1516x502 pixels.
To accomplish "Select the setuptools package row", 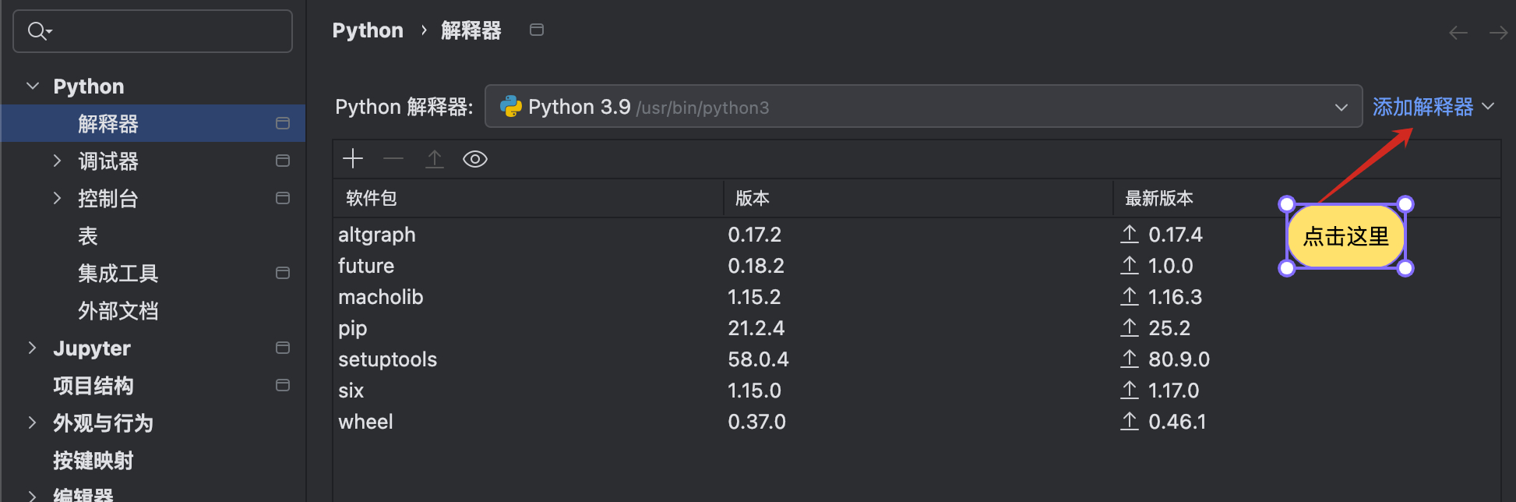I will (917, 359).
